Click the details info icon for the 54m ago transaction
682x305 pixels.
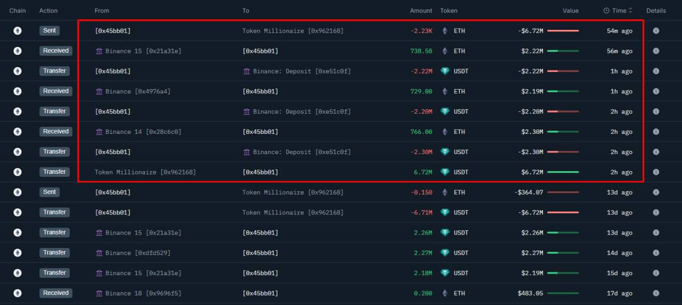[656, 31]
